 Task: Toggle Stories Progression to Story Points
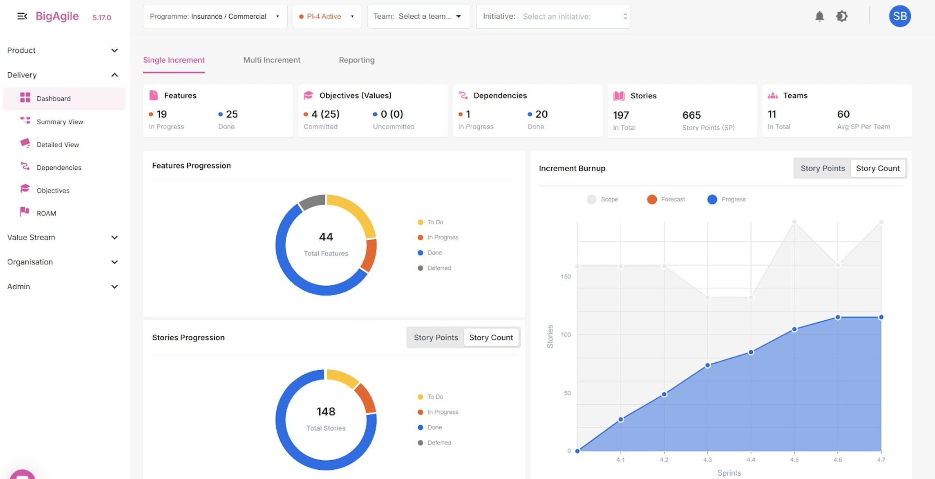click(436, 337)
